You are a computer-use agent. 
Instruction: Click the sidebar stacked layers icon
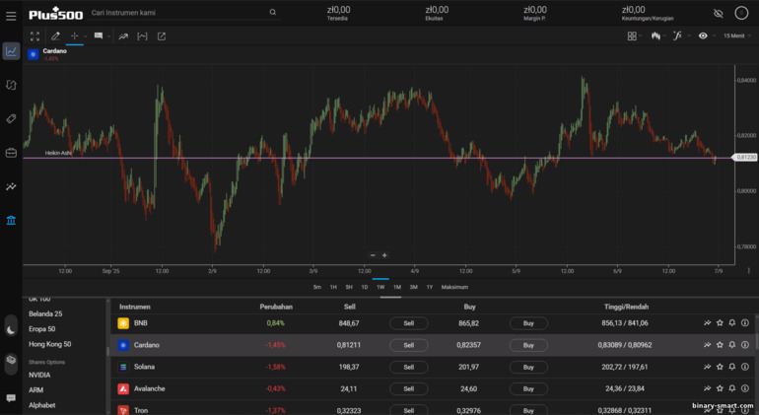pyautogui.click(x=11, y=360)
